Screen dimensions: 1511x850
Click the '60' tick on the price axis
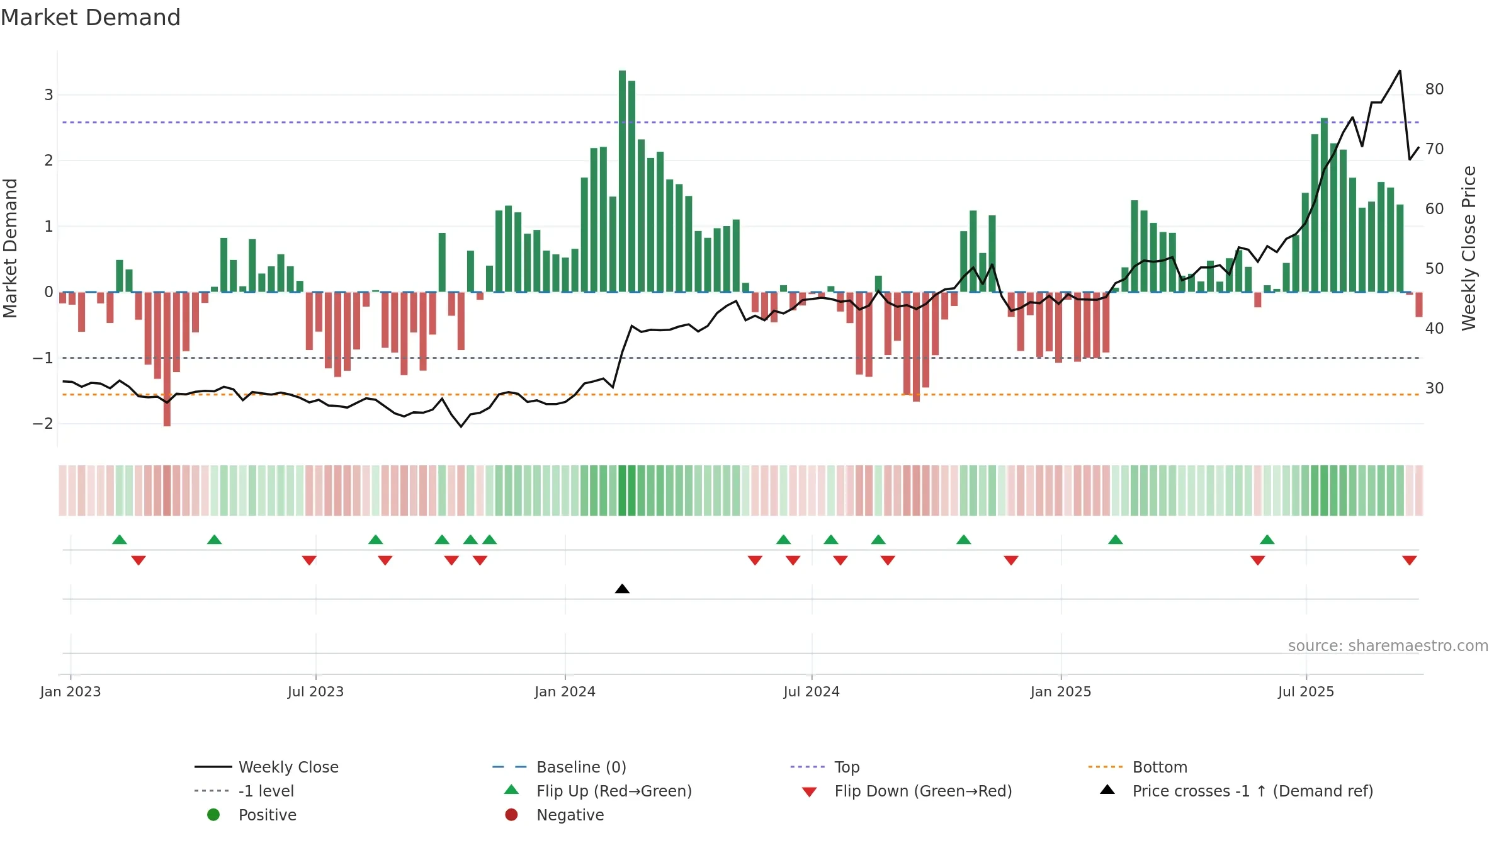1434,208
